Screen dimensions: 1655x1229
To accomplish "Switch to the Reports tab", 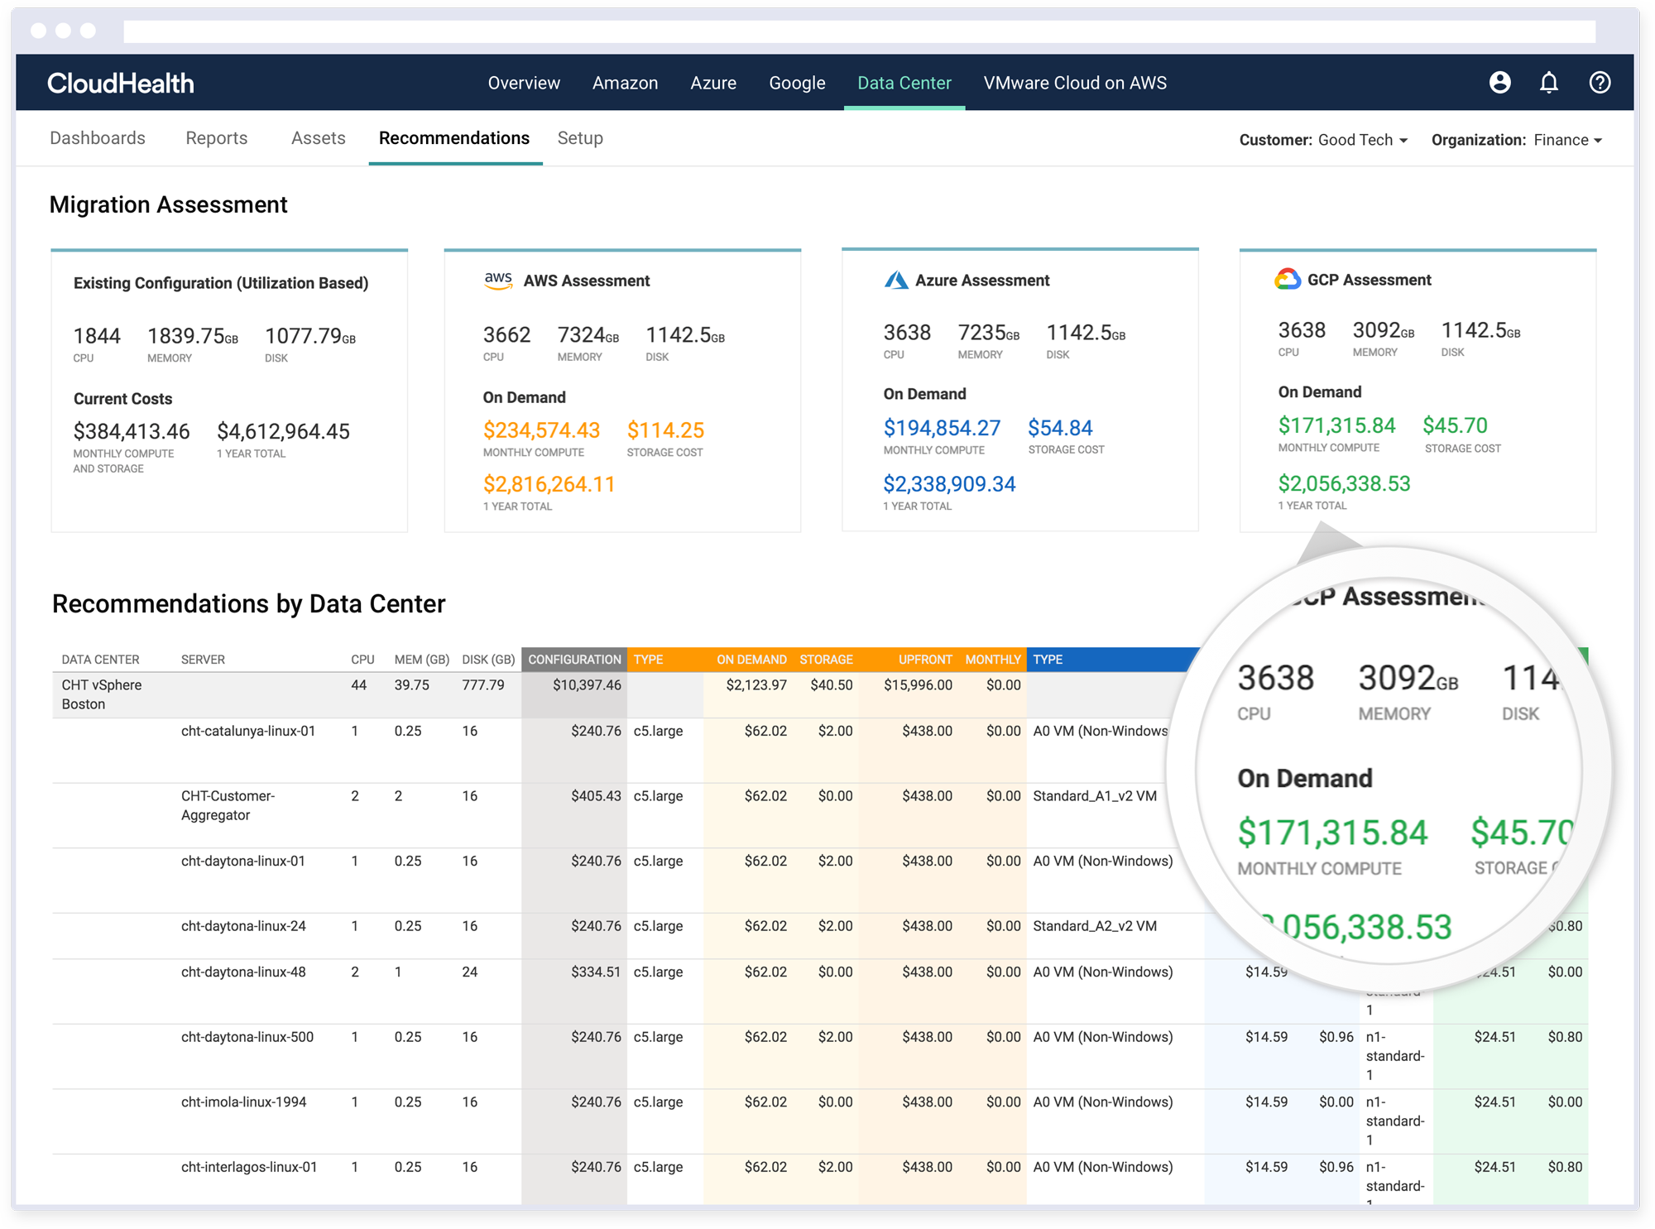I will point(217,138).
